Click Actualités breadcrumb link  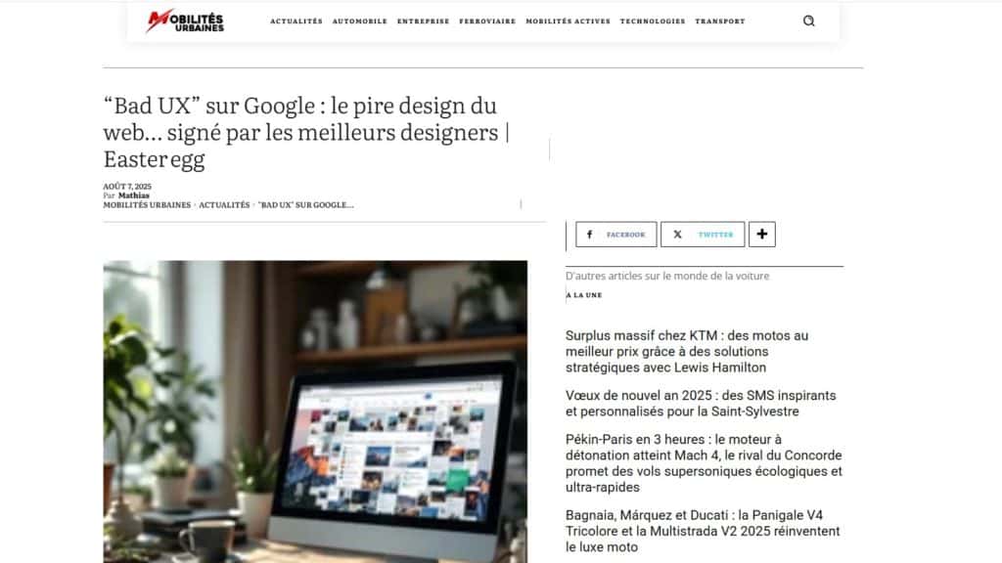pos(224,205)
